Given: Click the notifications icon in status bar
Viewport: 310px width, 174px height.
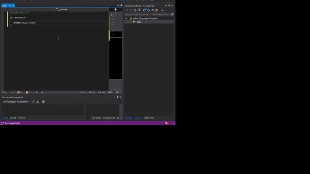Looking at the screenshot, I should [x=167, y=123].
